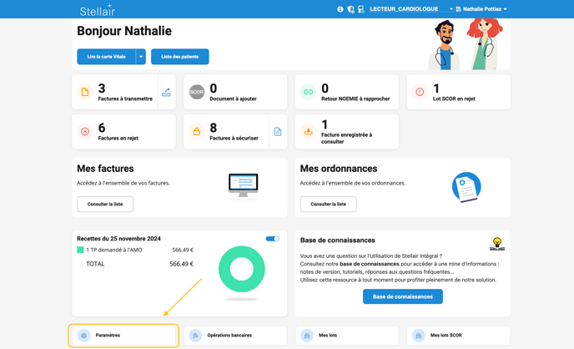Click the Liste des patients button
This screenshot has width=574, height=349.
[x=179, y=57]
